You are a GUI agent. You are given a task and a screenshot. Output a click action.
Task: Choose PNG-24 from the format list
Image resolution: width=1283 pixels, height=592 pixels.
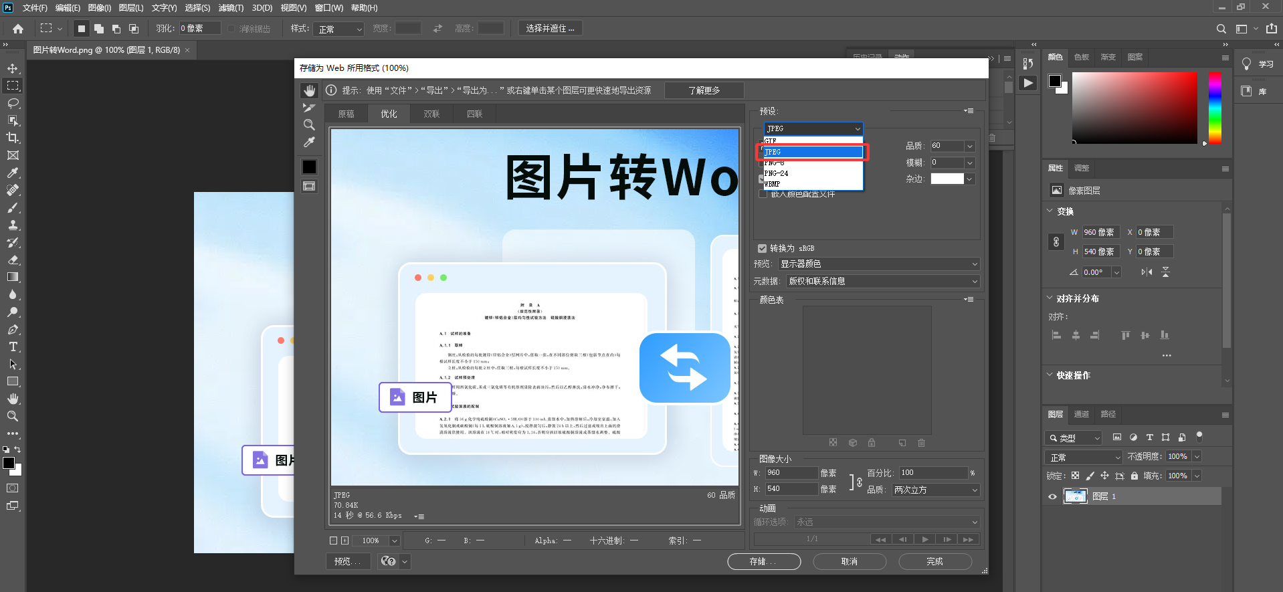(x=813, y=173)
